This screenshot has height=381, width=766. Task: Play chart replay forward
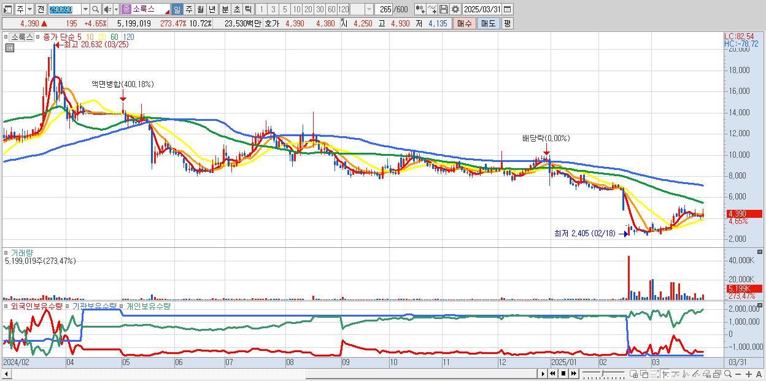(543, 374)
